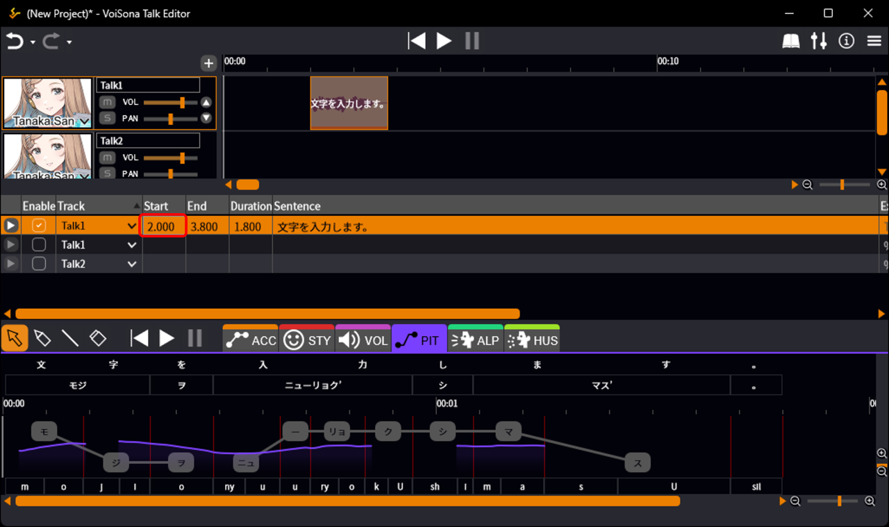The width and height of the screenshot is (889, 527).
Task: Select the eraser tool
Action: click(98, 338)
